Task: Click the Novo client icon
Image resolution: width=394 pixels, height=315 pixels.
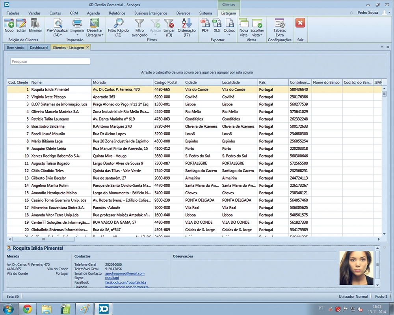Action: click(x=9, y=23)
